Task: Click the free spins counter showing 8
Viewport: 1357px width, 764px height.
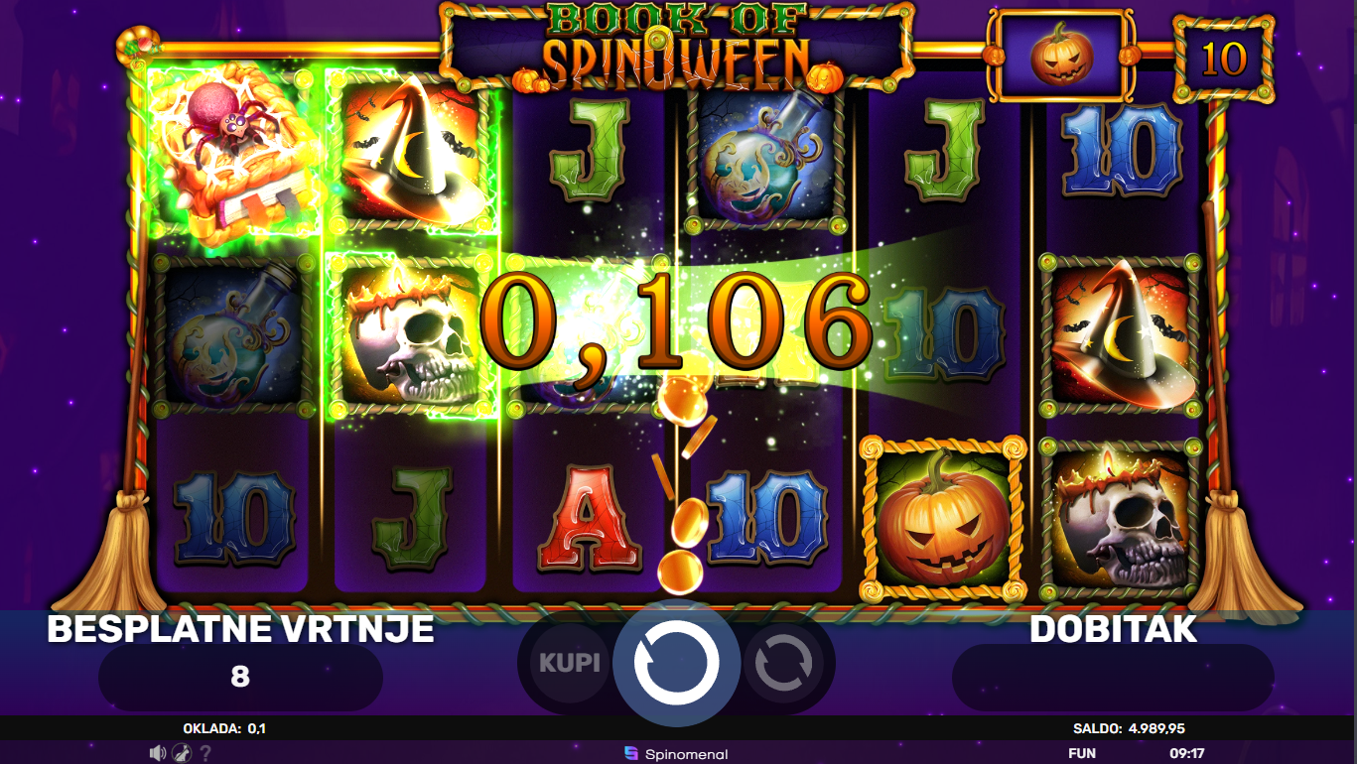Action: [x=240, y=678]
